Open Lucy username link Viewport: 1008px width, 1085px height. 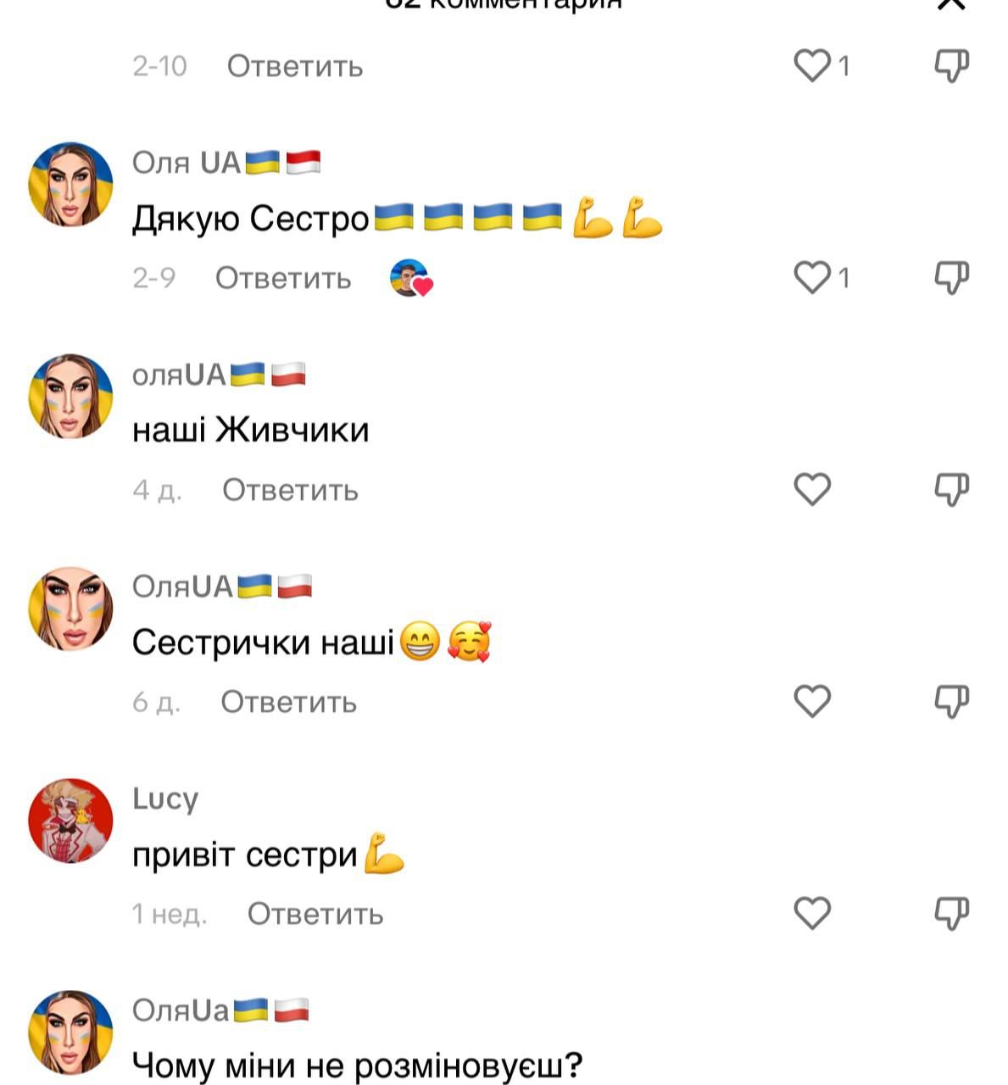click(x=165, y=798)
